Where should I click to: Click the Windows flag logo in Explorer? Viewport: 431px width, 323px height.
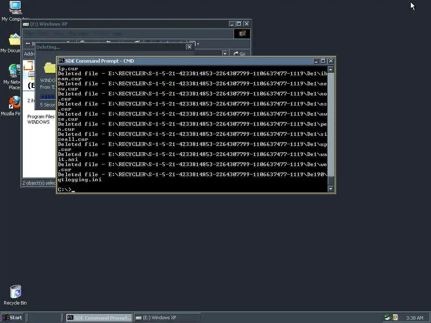click(242, 34)
